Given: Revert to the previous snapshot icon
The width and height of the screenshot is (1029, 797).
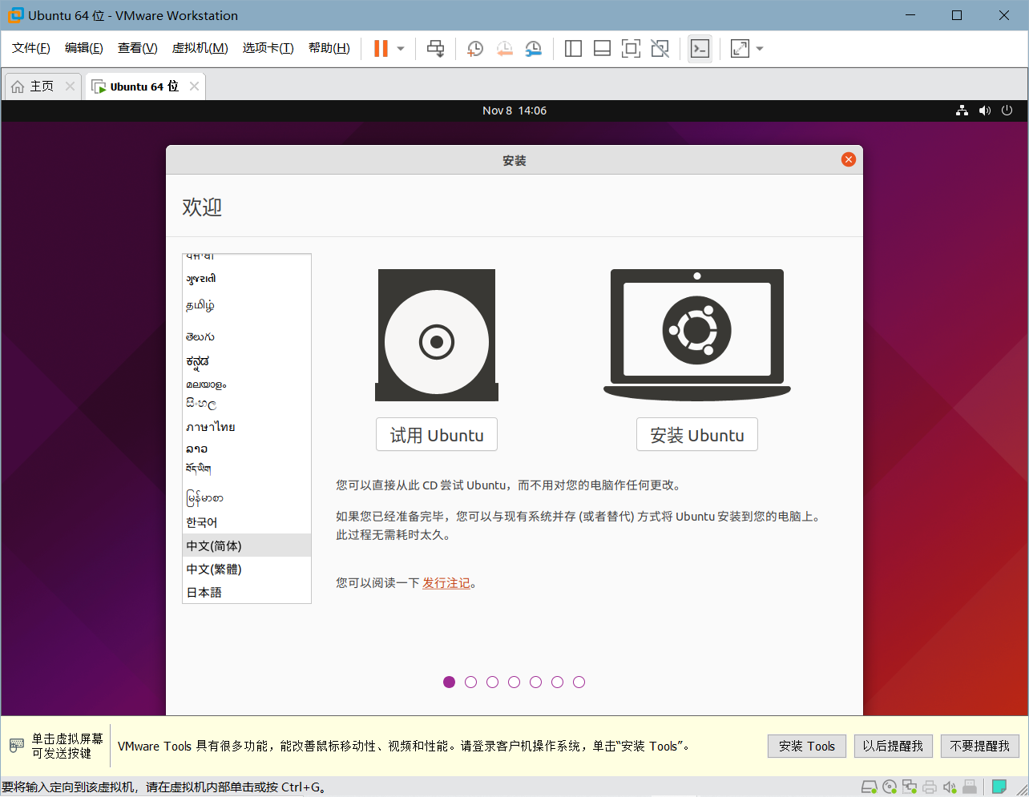Looking at the screenshot, I should tap(504, 49).
